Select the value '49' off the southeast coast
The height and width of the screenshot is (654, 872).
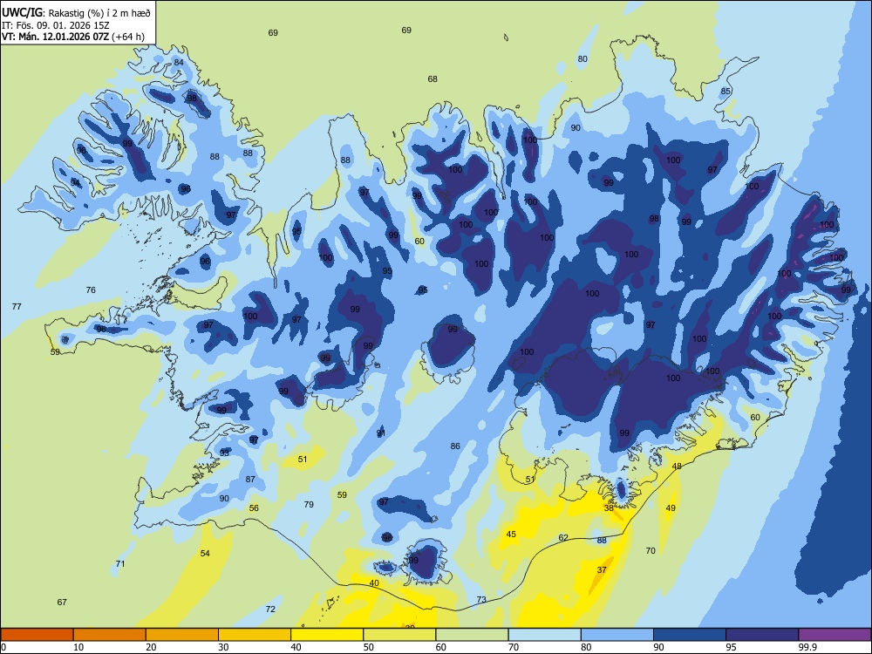(671, 508)
